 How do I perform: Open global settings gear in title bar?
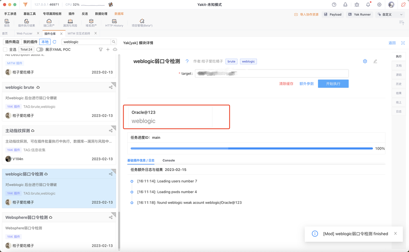[379, 5]
